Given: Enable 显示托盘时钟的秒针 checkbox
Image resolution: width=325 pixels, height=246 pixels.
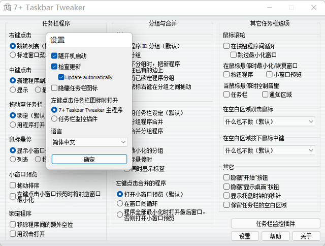Looking at the screenshot, I should (226, 196).
